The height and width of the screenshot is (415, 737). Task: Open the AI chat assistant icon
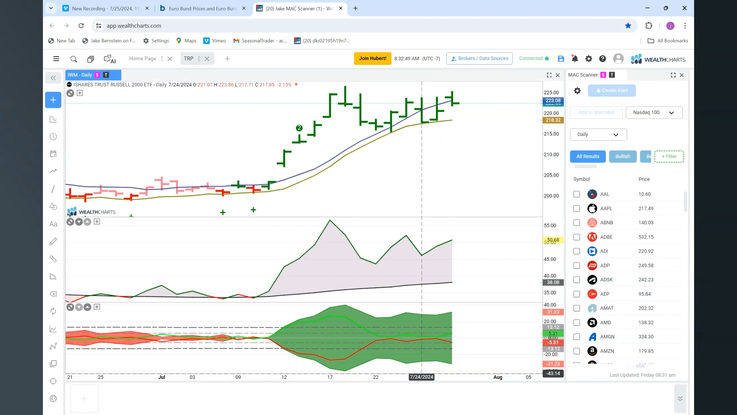pyautogui.click(x=110, y=59)
